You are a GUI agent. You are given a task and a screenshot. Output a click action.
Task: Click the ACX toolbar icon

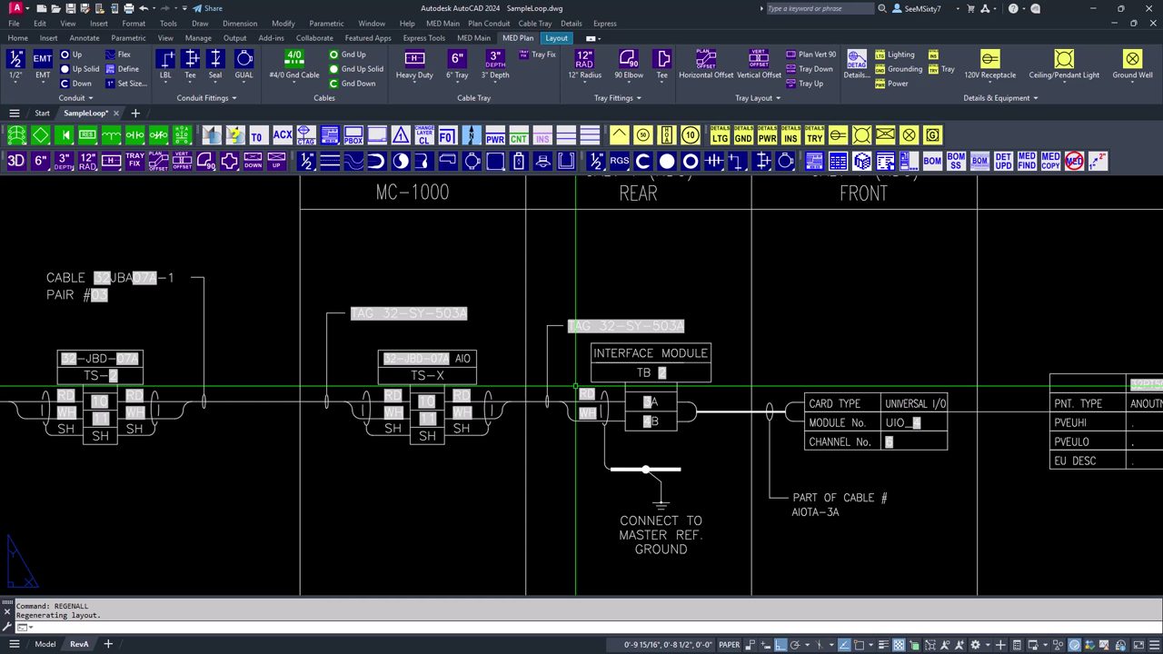(283, 135)
